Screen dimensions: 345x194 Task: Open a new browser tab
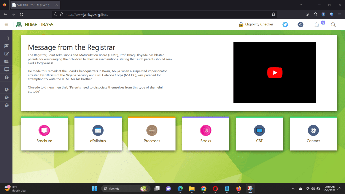[x=65, y=5]
